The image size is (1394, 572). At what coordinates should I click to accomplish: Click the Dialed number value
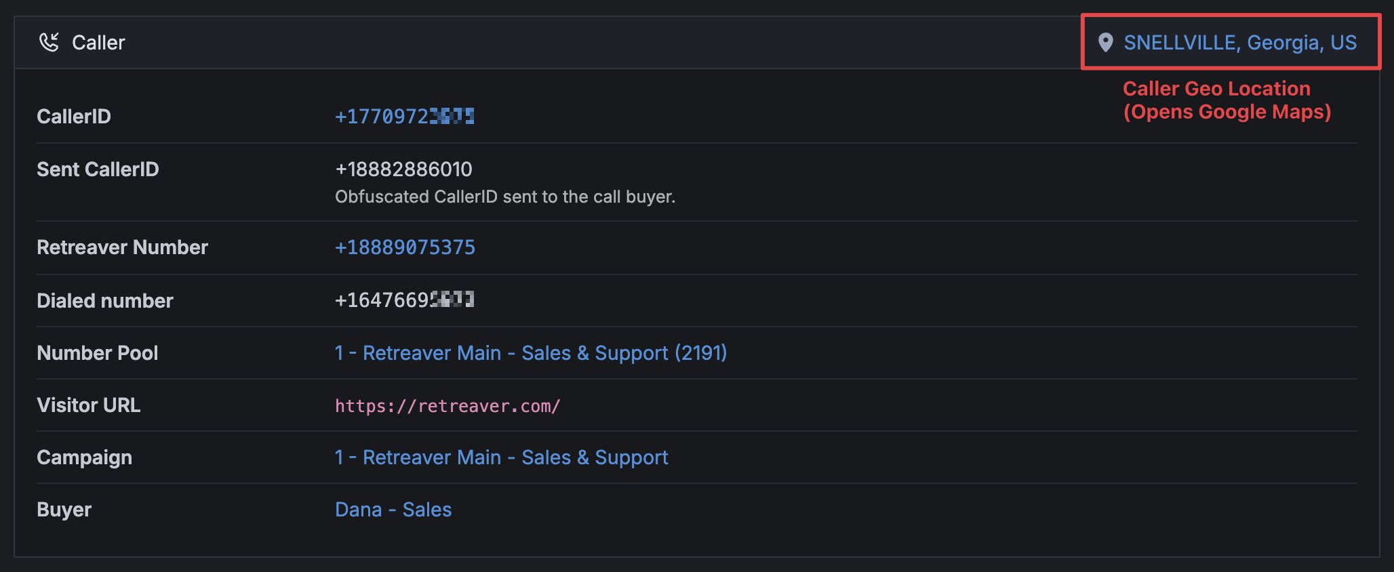pos(405,300)
